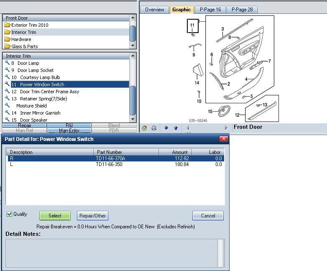Click the gray next-page triangle

pyautogui.click(x=226, y=128)
